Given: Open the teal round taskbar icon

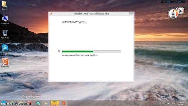Looking at the screenshot, I should (x=38, y=103).
